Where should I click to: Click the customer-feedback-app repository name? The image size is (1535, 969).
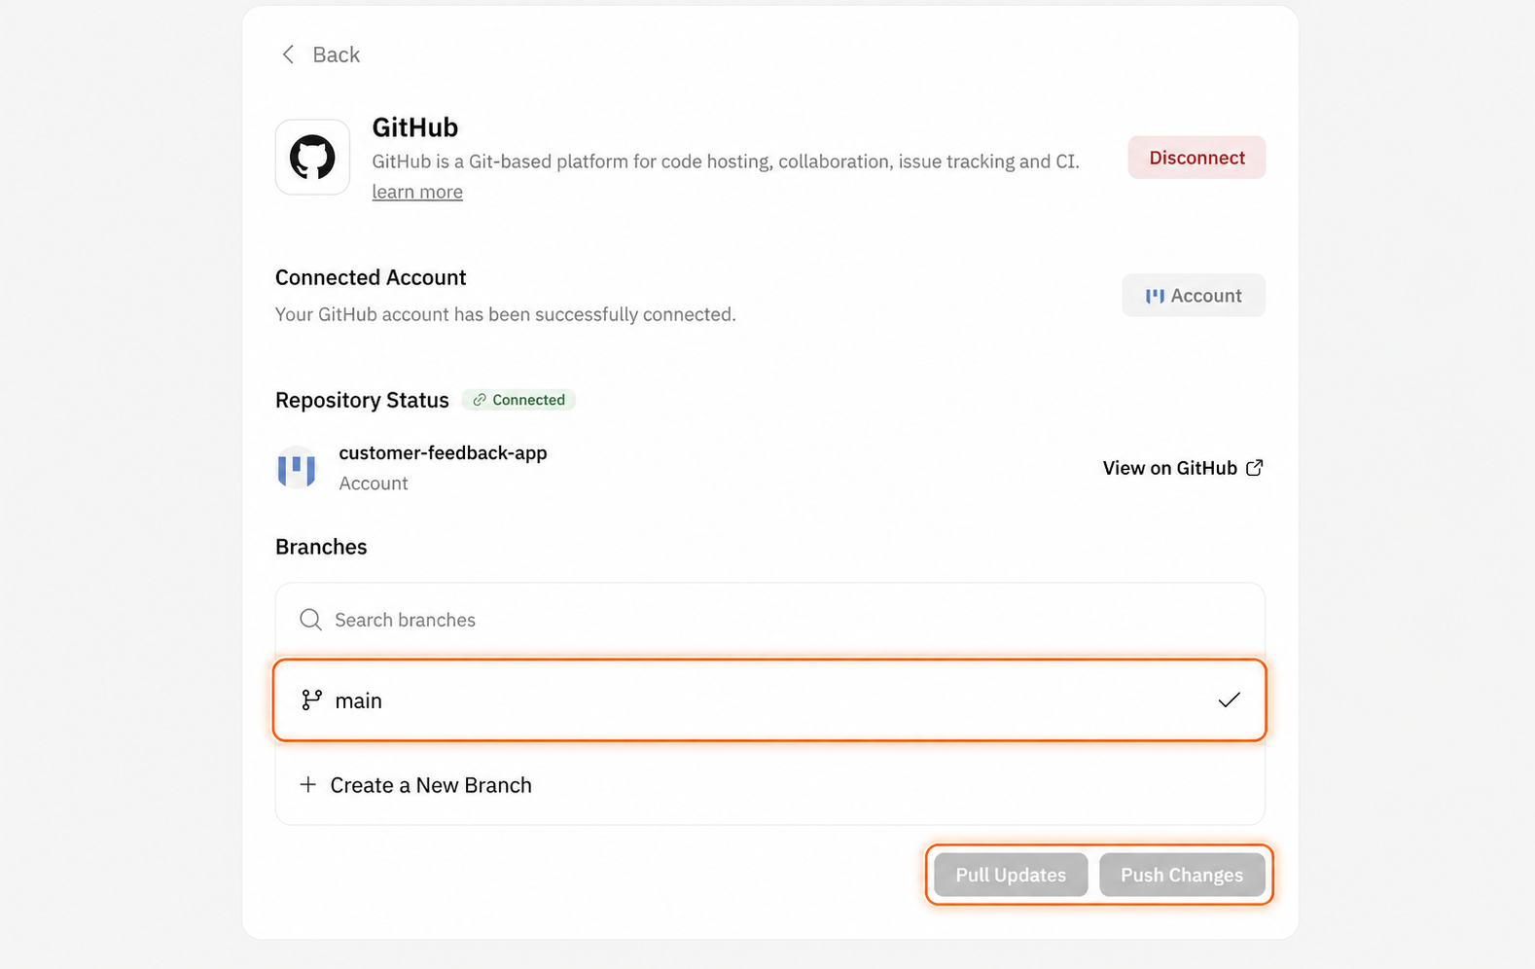443,452
